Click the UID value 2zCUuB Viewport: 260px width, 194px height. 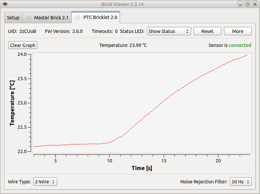tap(28, 31)
